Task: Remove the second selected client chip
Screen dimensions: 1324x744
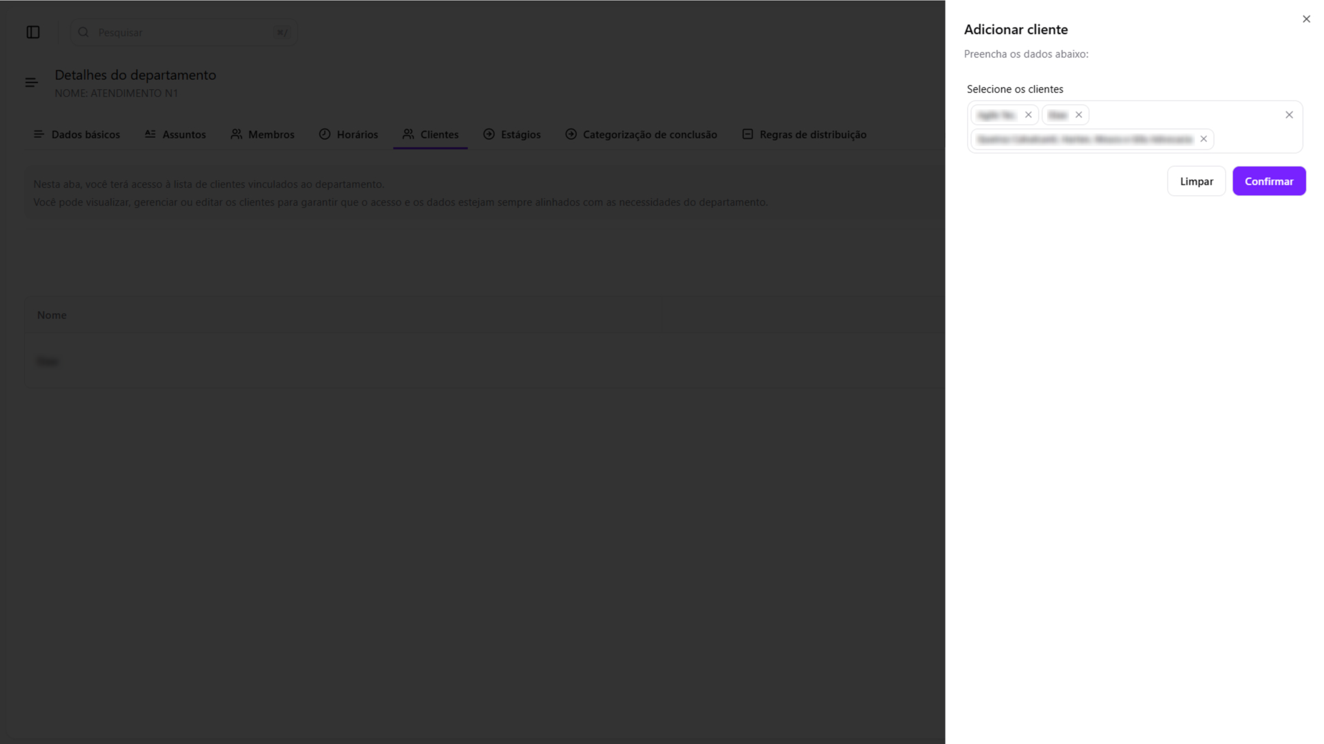Action: 1078,115
